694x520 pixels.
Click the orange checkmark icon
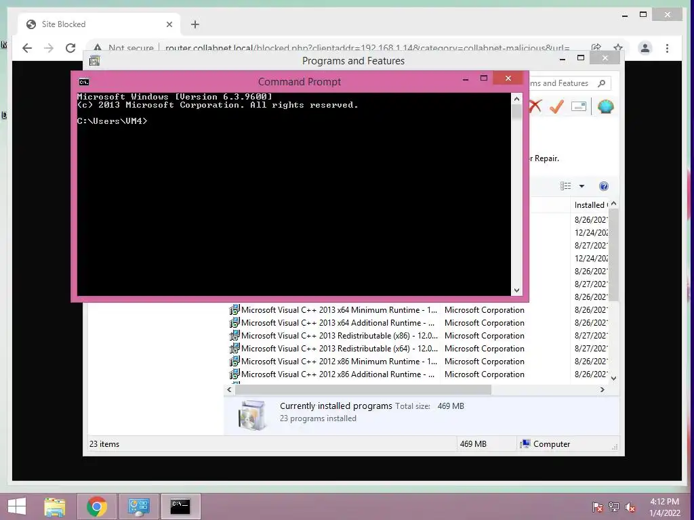tap(556, 106)
